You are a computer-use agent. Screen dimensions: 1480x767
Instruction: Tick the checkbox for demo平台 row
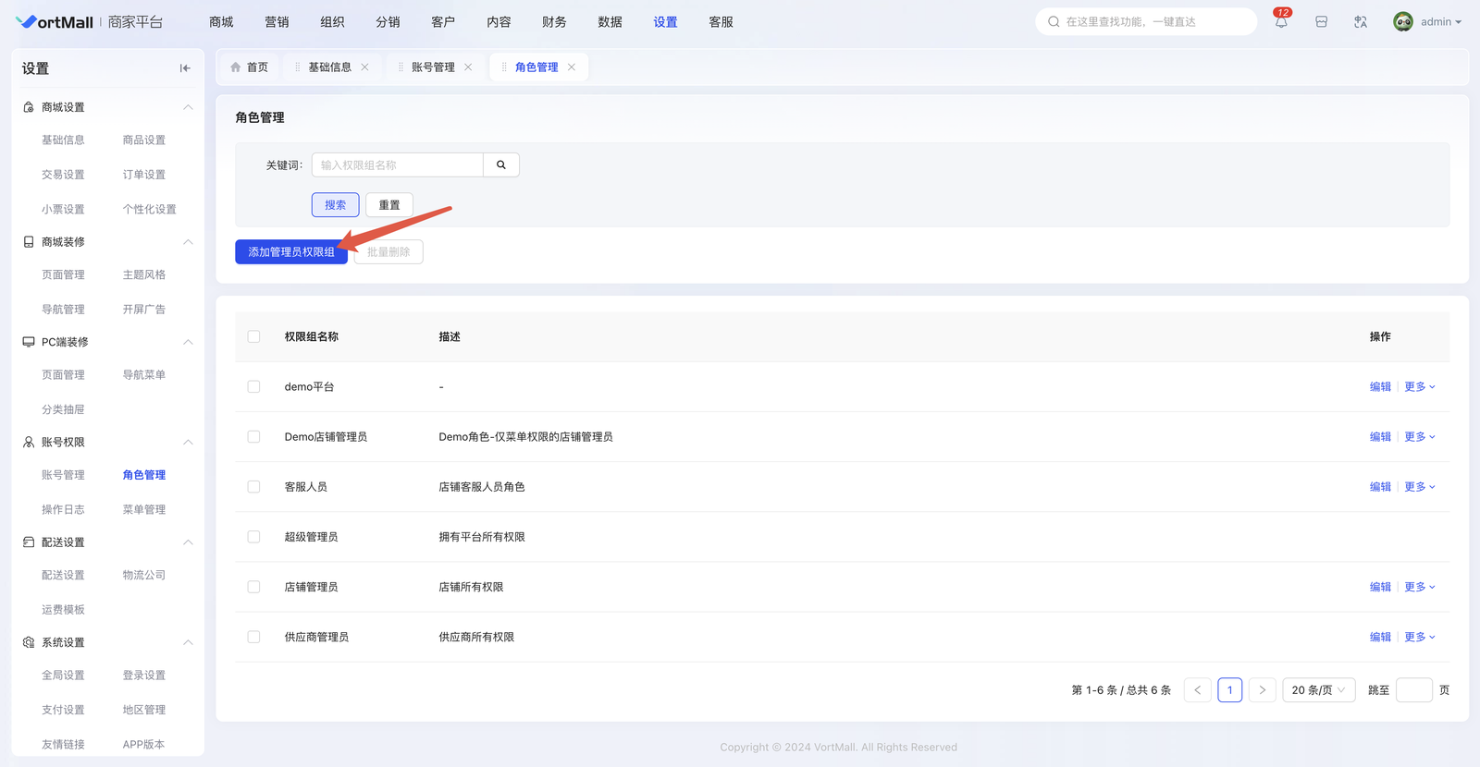coord(253,387)
